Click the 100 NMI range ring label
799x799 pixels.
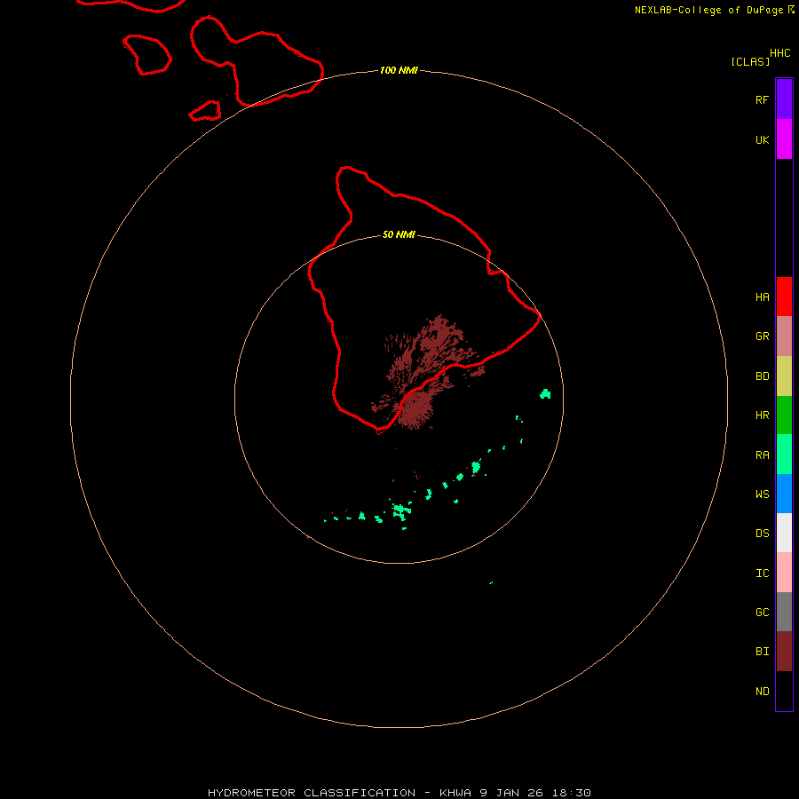click(399, 70)
